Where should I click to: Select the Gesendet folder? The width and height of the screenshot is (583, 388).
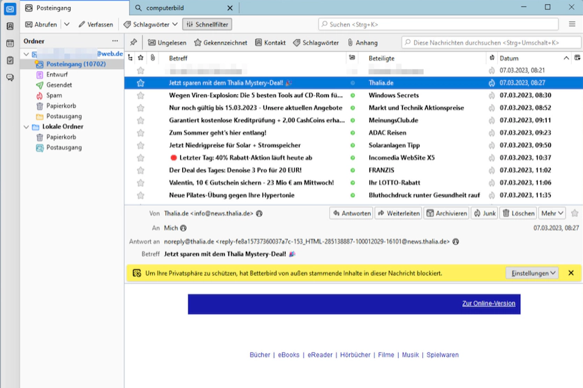click(x=59, y=85)
